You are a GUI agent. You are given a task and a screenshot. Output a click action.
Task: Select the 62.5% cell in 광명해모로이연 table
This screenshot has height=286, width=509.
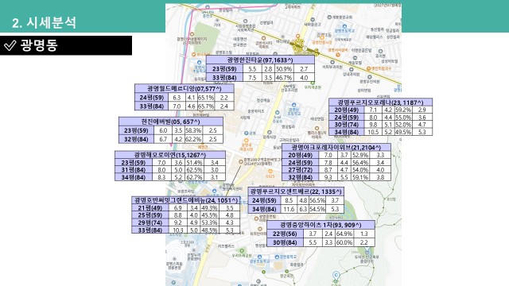(194, 169)
